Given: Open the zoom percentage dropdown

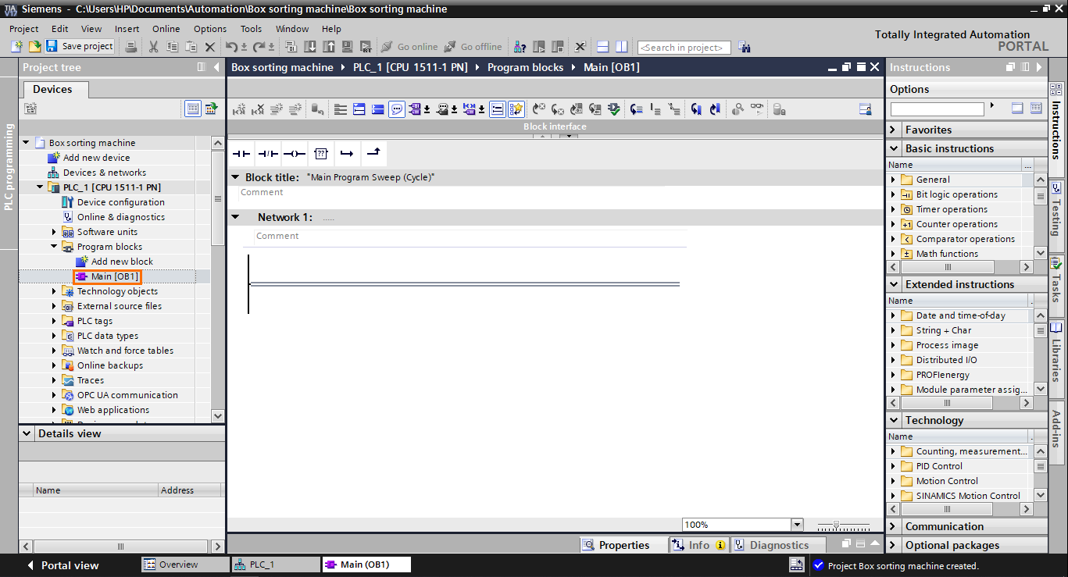Looking at the screenshot, I should point(797,525).
